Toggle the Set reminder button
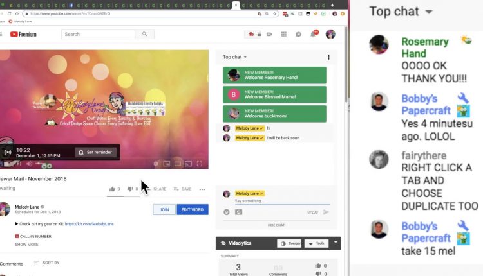Image resolution: width=483 pixels, height=276 pixels. [x=96, y=152]
